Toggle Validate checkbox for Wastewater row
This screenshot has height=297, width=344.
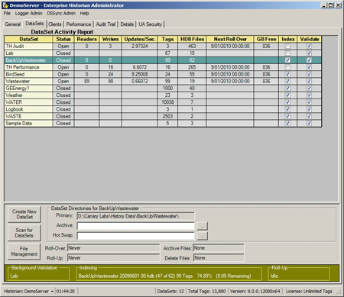pyautogui.click(x=309, y=81)
